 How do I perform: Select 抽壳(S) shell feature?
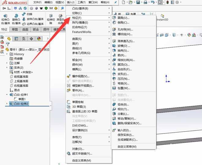[133, 51]
